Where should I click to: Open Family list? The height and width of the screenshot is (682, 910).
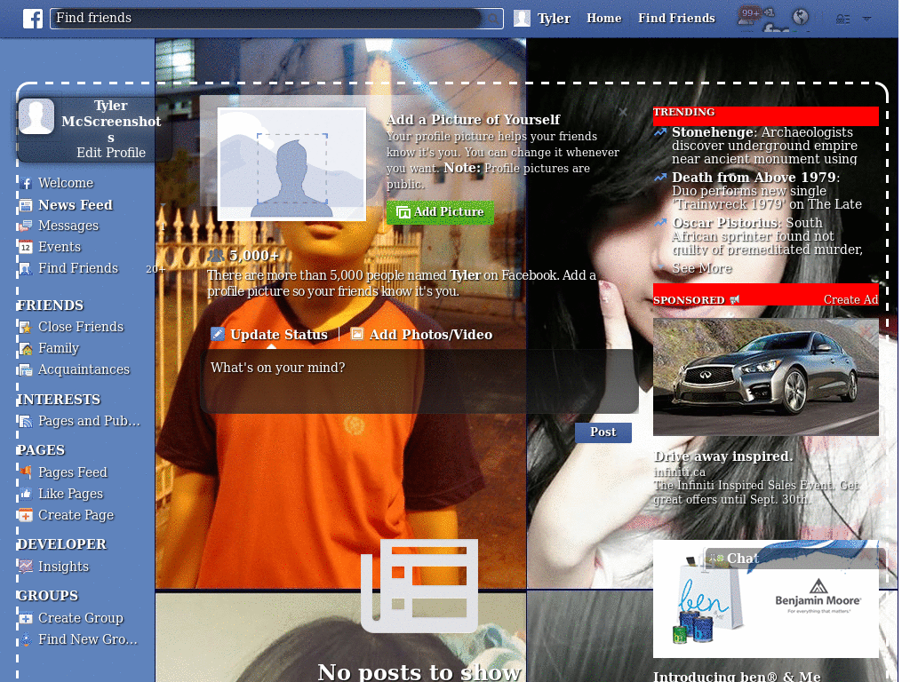(x=59, y=348)
